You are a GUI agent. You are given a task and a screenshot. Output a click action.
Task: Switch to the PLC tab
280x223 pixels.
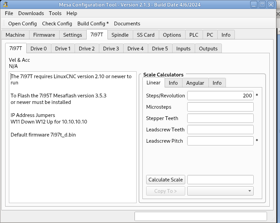point(194,35)
